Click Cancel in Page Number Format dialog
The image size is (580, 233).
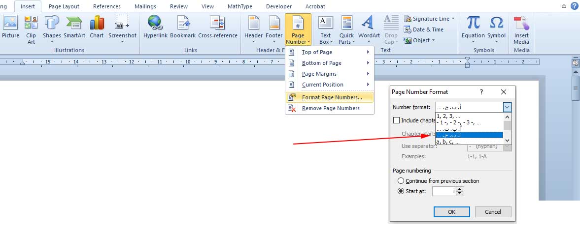493,212
